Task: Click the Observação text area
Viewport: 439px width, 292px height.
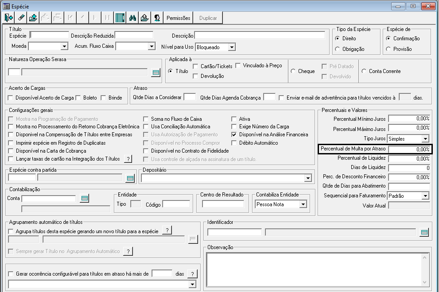Action: [x=314, y=269]
